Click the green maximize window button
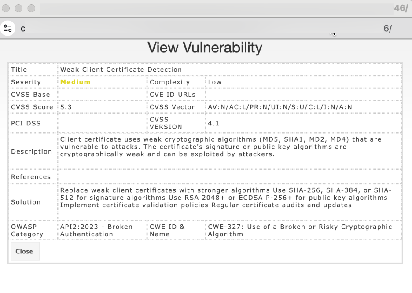The image size is (412, 293). coord(31,8)
